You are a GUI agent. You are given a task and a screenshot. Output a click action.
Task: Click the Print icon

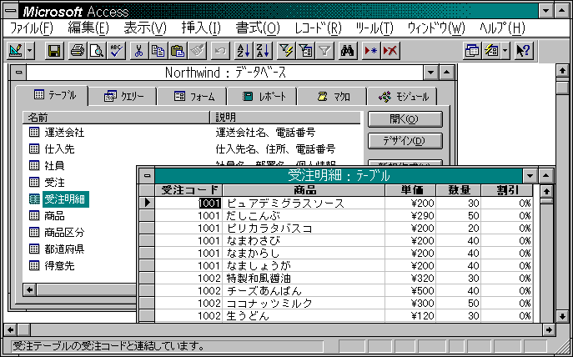tap(78, 51)
